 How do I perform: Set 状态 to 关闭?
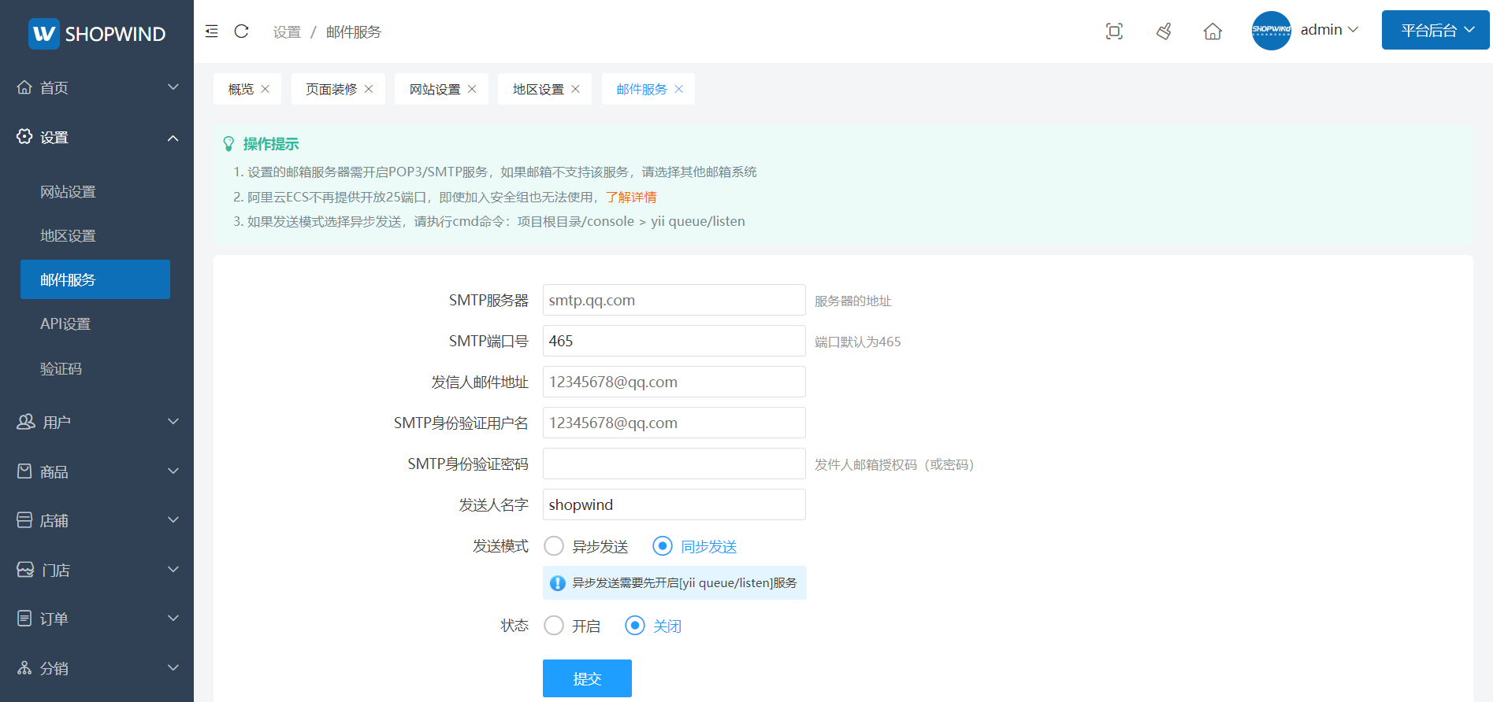point(653,626)
